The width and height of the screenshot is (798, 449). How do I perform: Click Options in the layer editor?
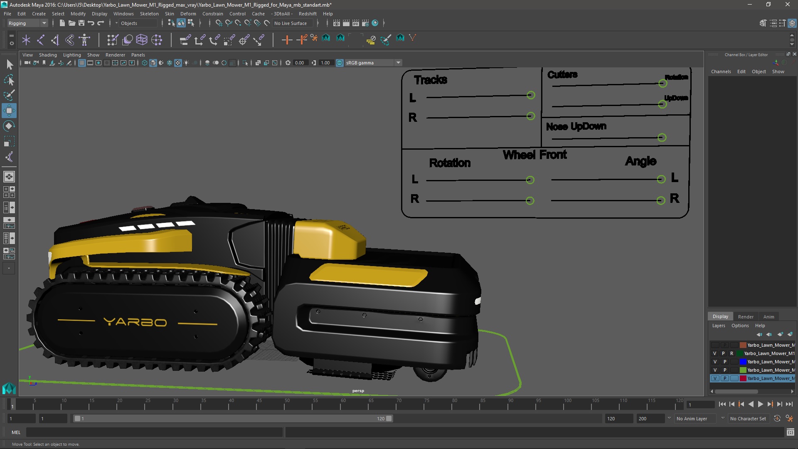[x=740, y=326]
